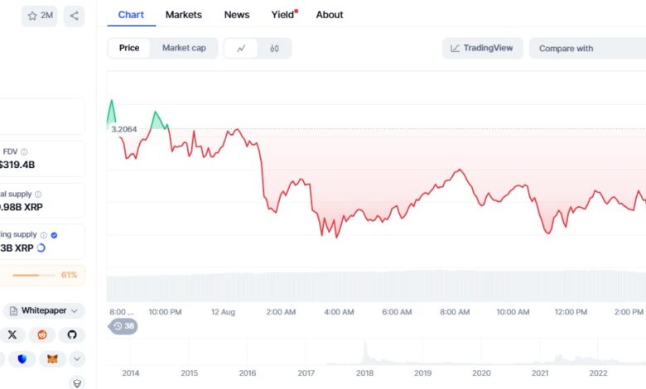Click the FDV info icon

(24, 151)
